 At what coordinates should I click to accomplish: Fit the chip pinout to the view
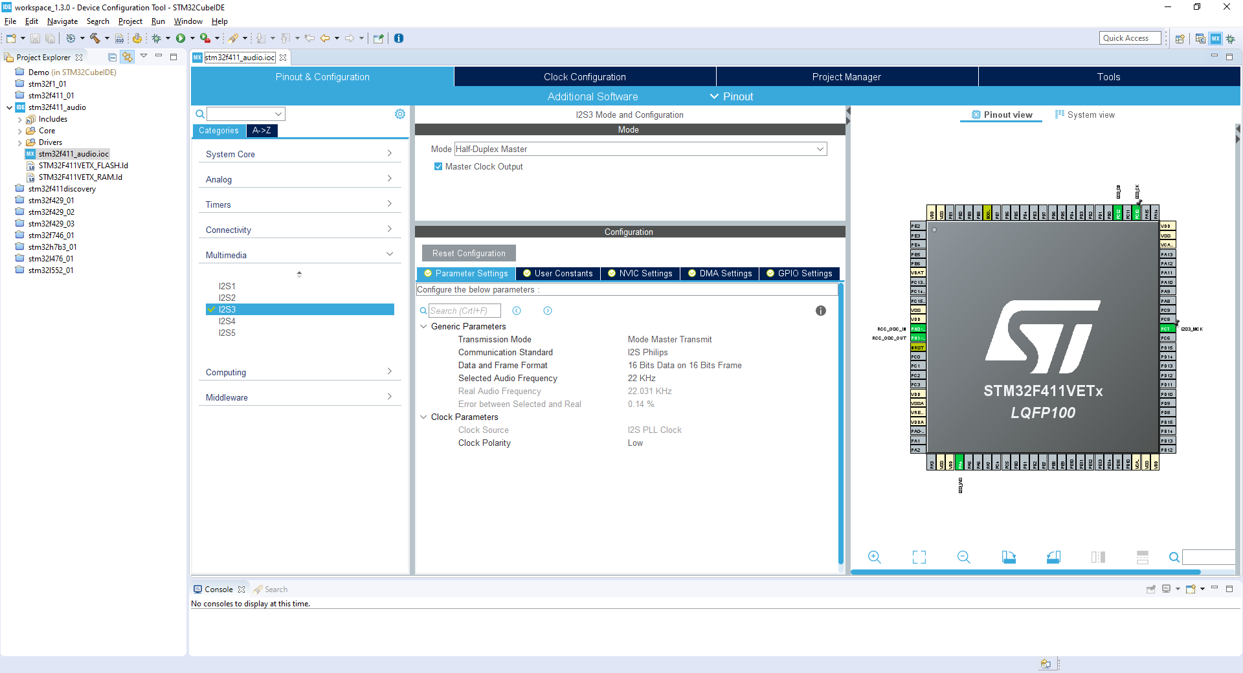click(x=919, y=557)
